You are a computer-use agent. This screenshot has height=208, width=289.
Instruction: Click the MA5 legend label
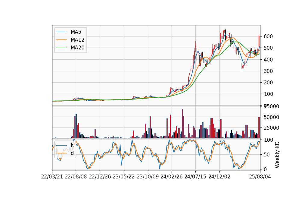(x=76, y=32)
